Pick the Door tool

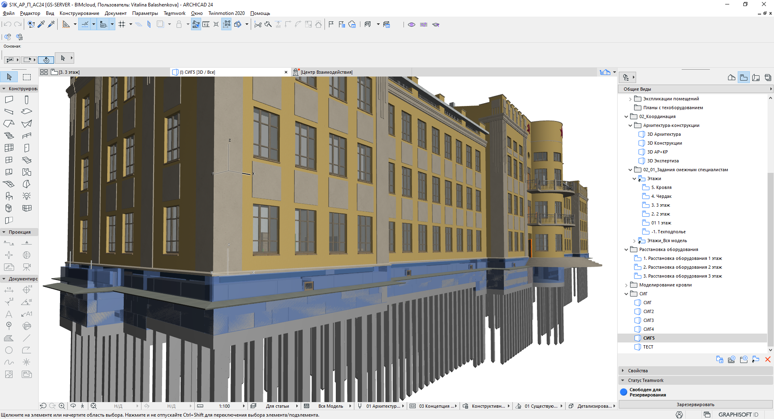[27, 148]
